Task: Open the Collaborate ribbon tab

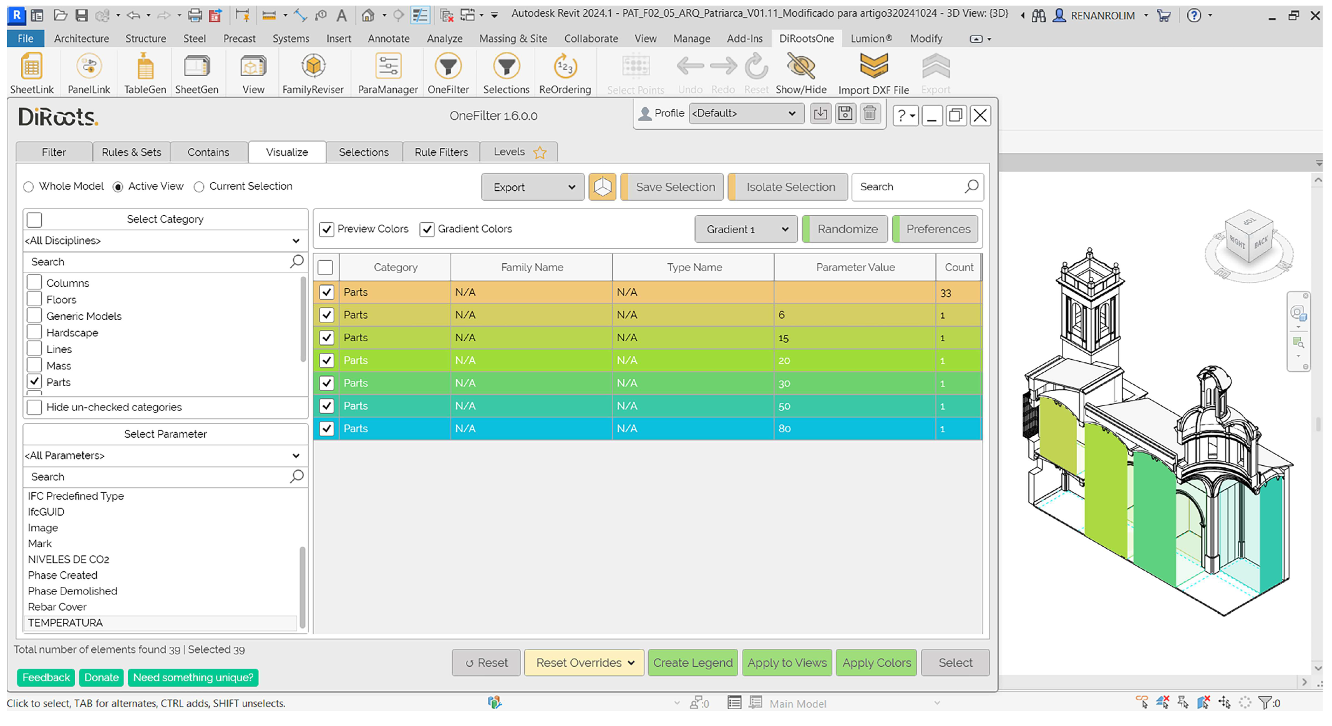Action: pyautogui.click(x=590, y=39)
